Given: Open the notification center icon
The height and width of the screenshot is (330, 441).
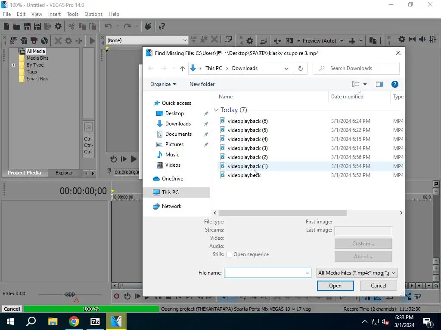Looking at the screenshot, I should click(x=427, y=321).
